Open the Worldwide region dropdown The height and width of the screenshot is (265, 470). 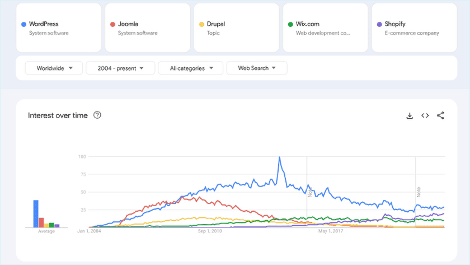click(x=54, y=68)
